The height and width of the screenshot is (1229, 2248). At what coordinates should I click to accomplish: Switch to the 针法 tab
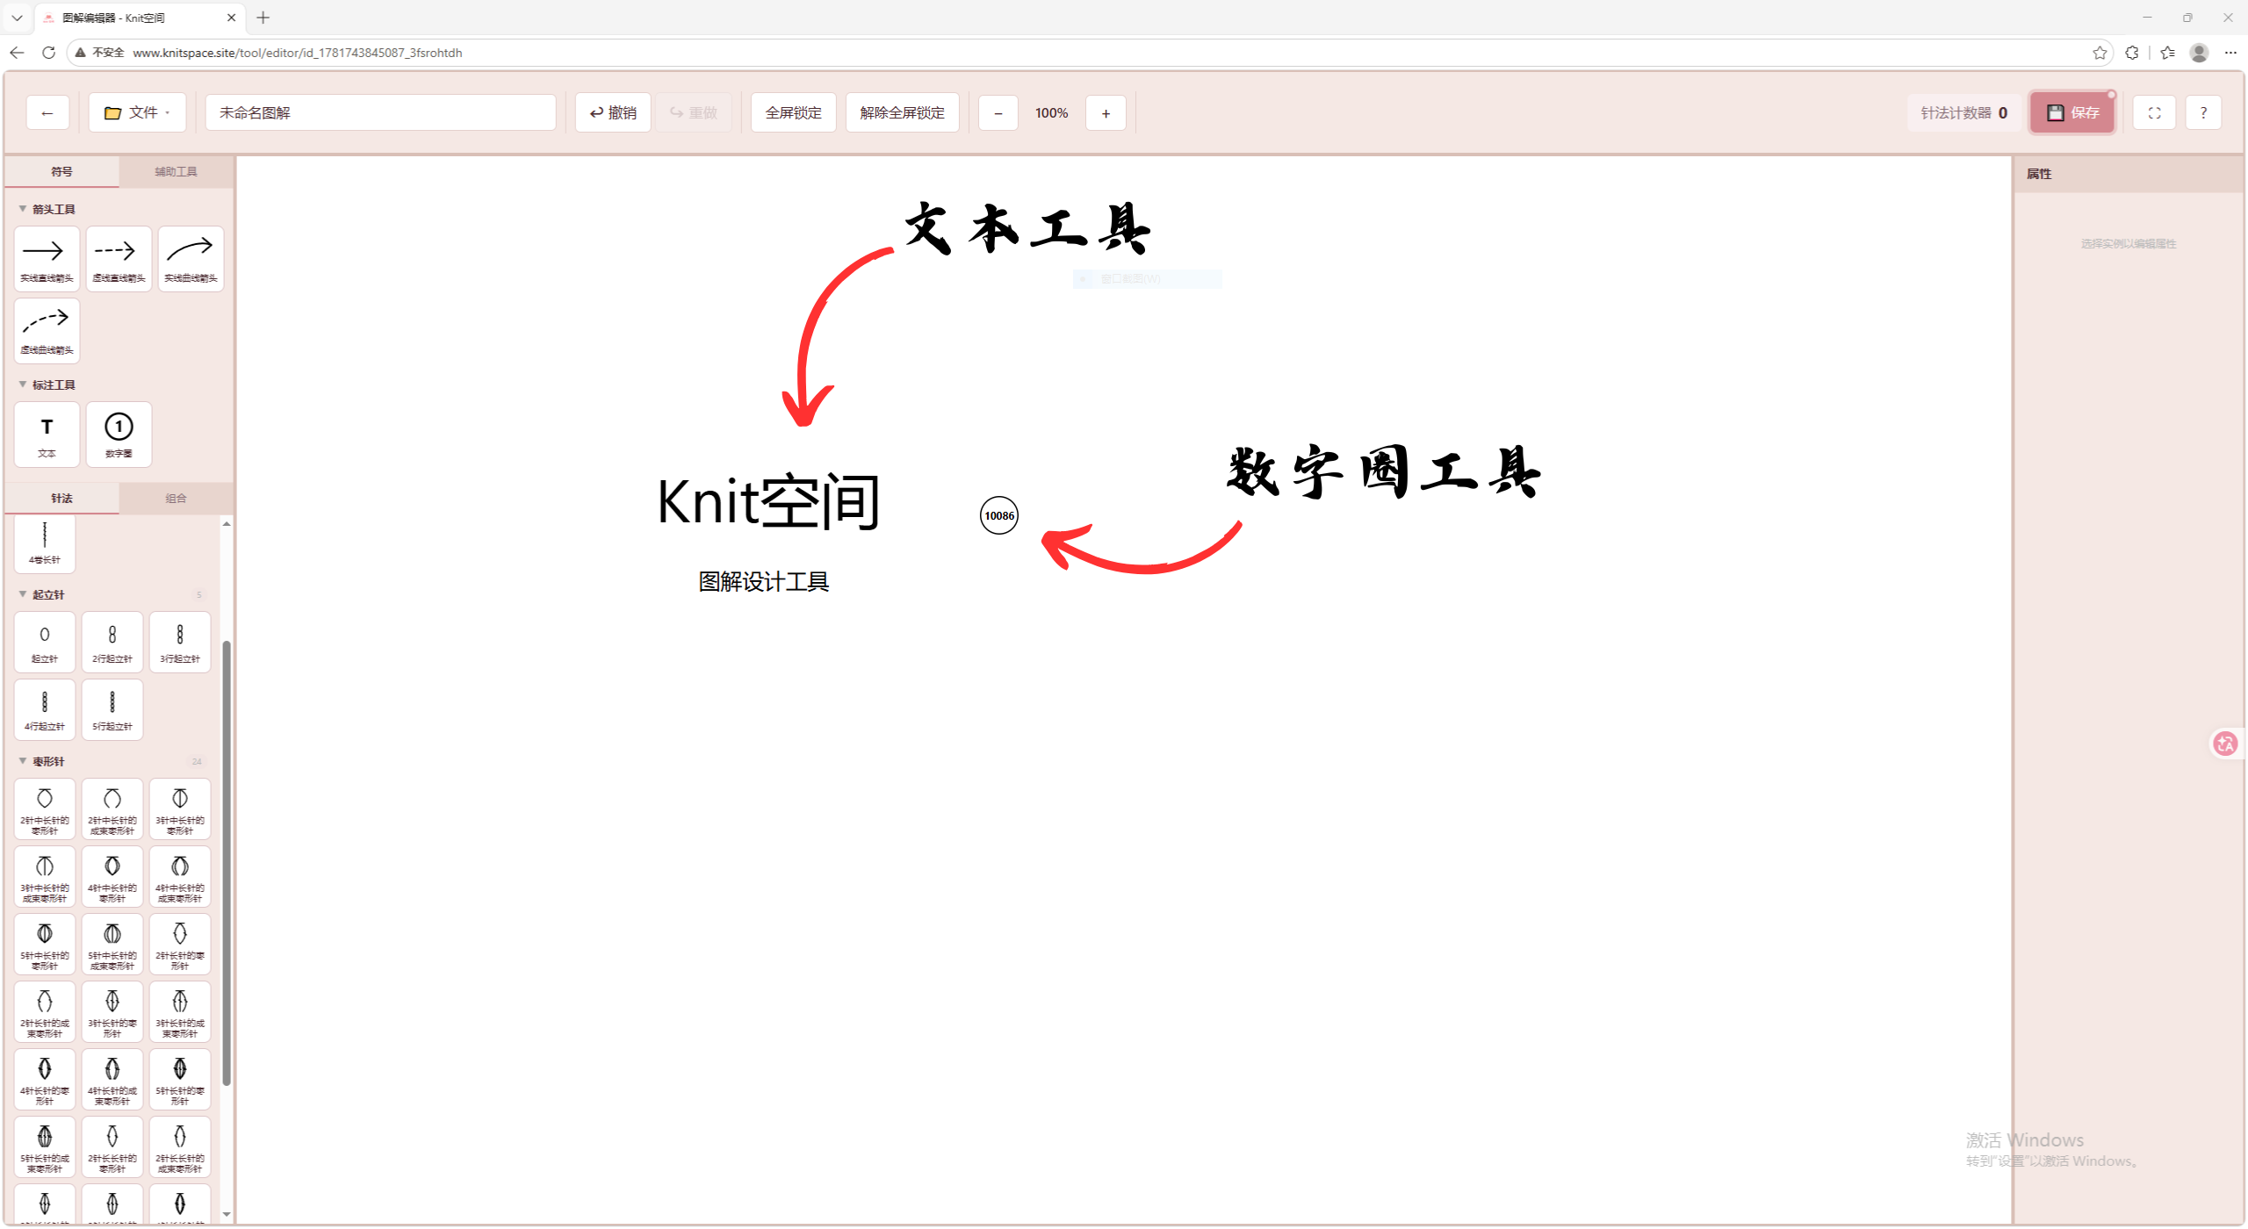click(x=61, y=498)
